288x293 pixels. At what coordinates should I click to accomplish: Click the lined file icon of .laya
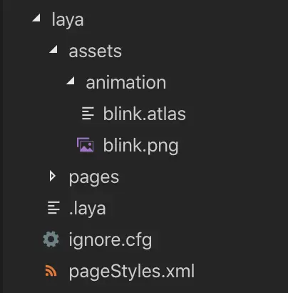coord(53,208)
